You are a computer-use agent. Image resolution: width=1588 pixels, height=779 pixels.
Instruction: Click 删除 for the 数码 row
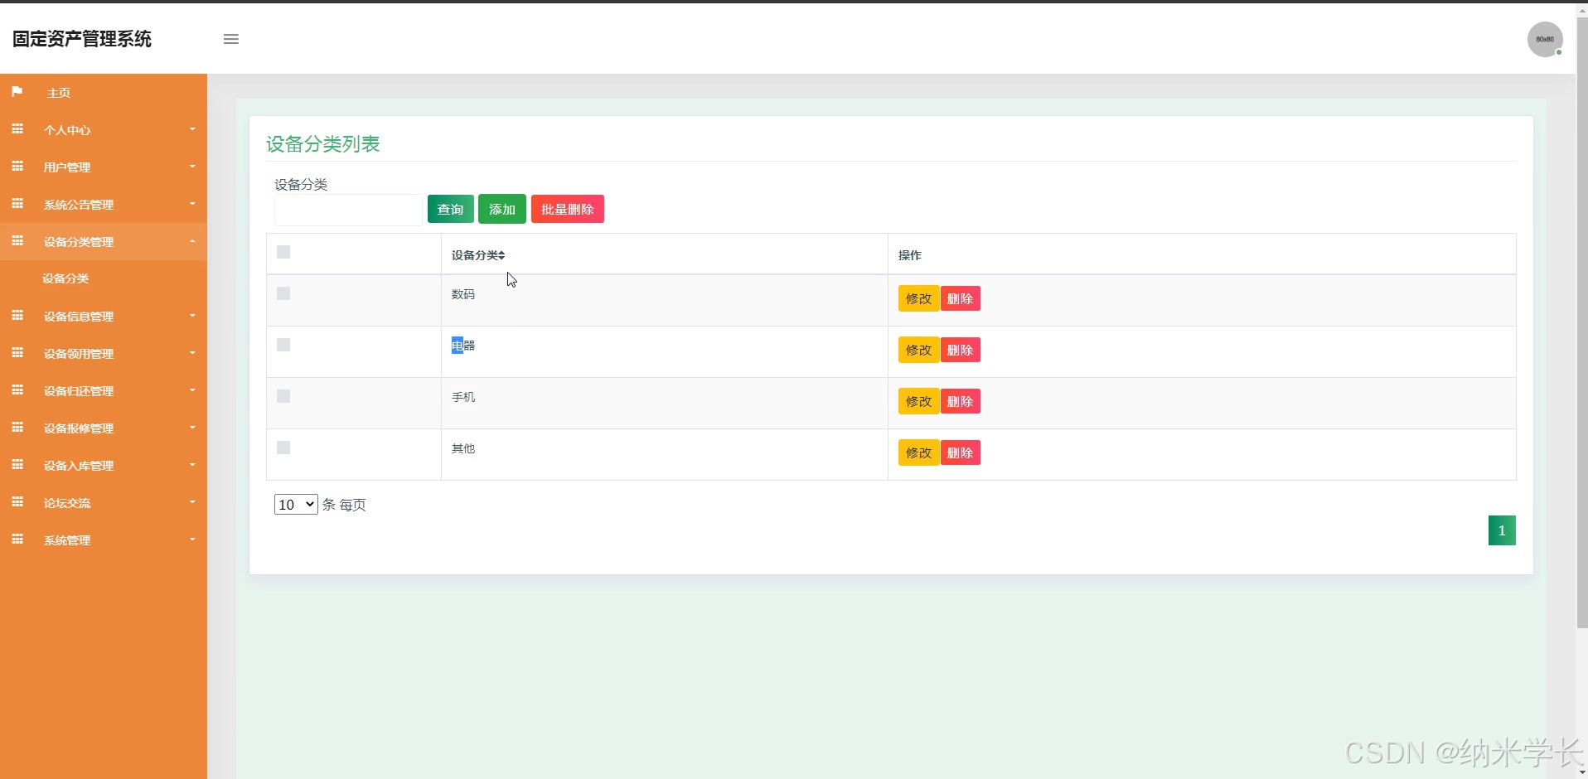pos(961,298)
